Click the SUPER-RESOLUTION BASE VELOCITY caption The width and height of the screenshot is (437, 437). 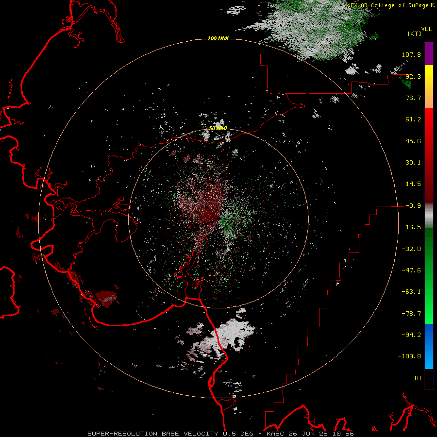point(154,434)
